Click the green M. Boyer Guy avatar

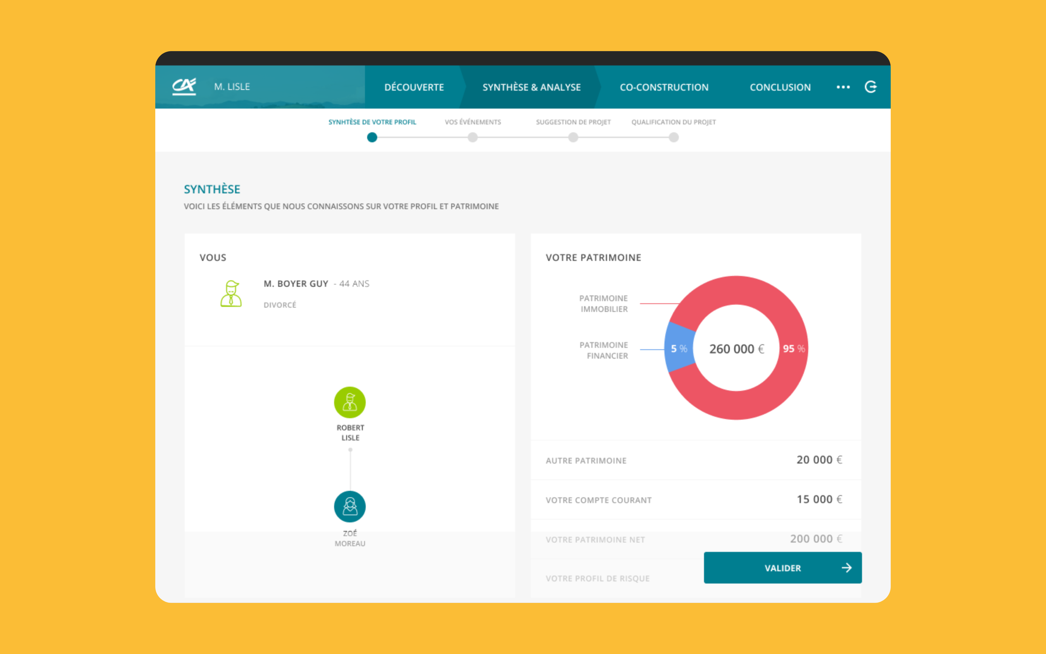231,294
